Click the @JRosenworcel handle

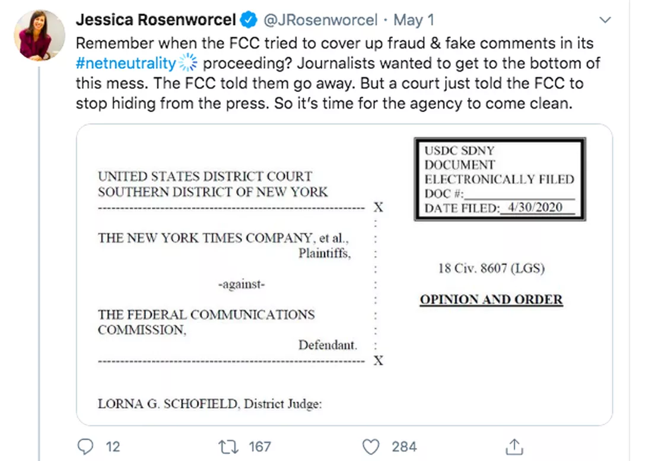(x=320, y=20)
